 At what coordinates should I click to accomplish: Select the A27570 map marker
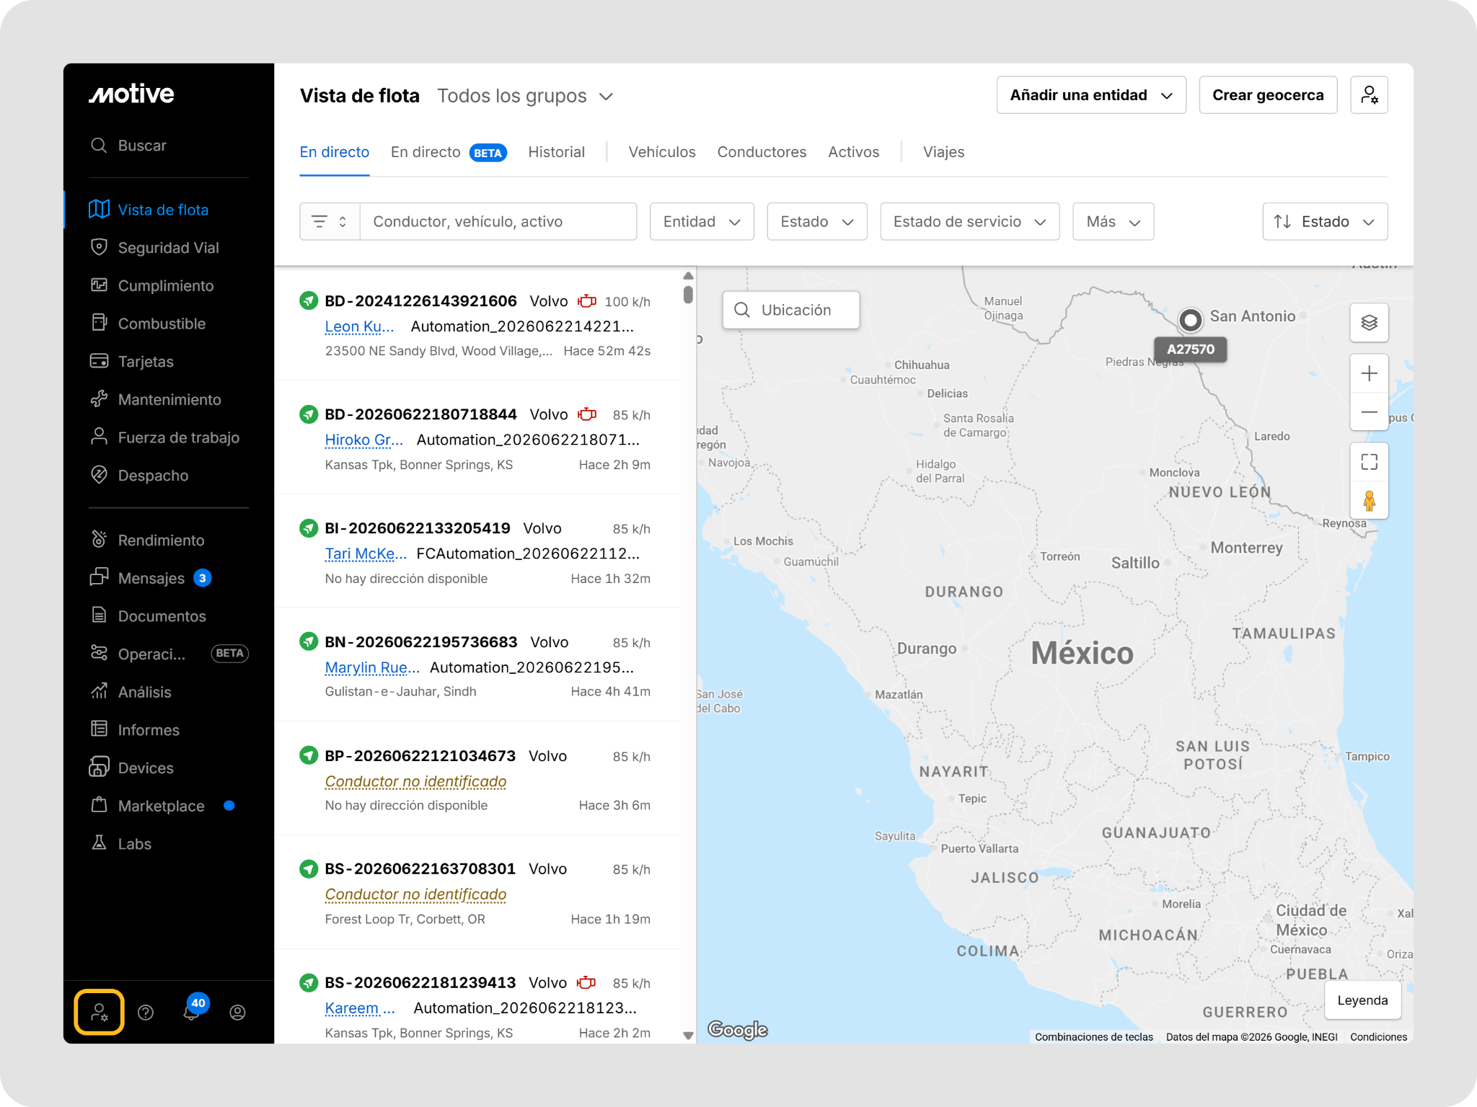pyautogui.click(x=1191, y=320)
